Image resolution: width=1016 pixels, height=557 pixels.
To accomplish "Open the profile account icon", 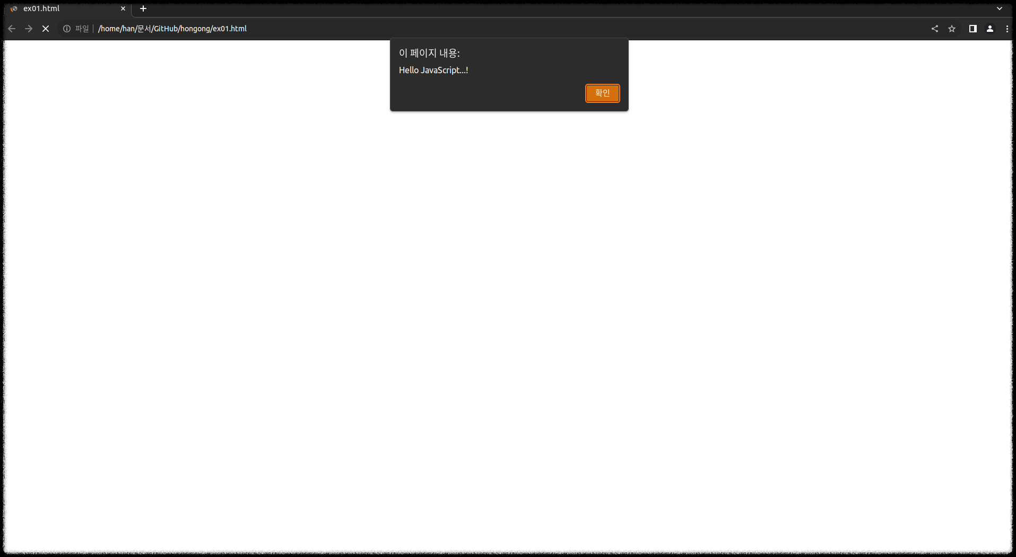I will point(990,29).
